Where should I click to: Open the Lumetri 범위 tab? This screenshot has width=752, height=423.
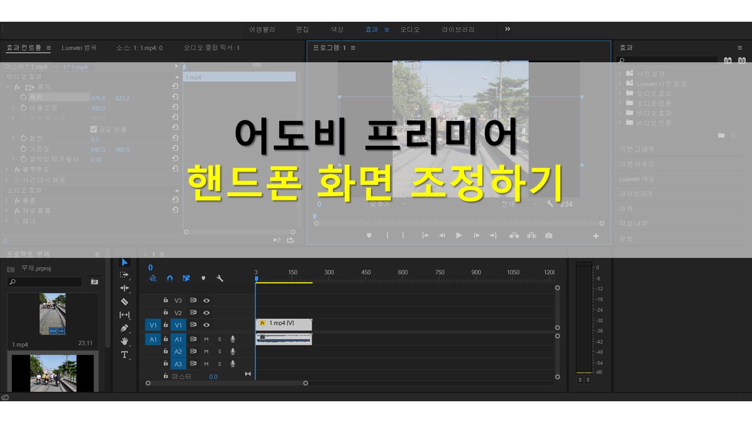[79, 48]
